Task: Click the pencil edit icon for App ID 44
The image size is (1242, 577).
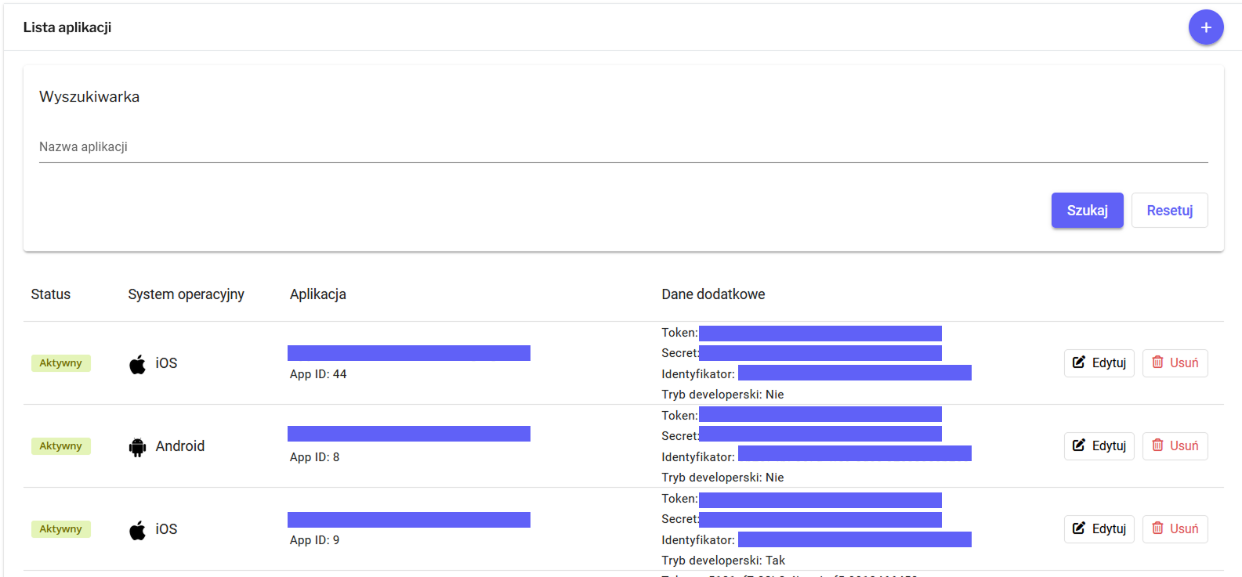Action: pyautogui.click(x=1079, y=362)
